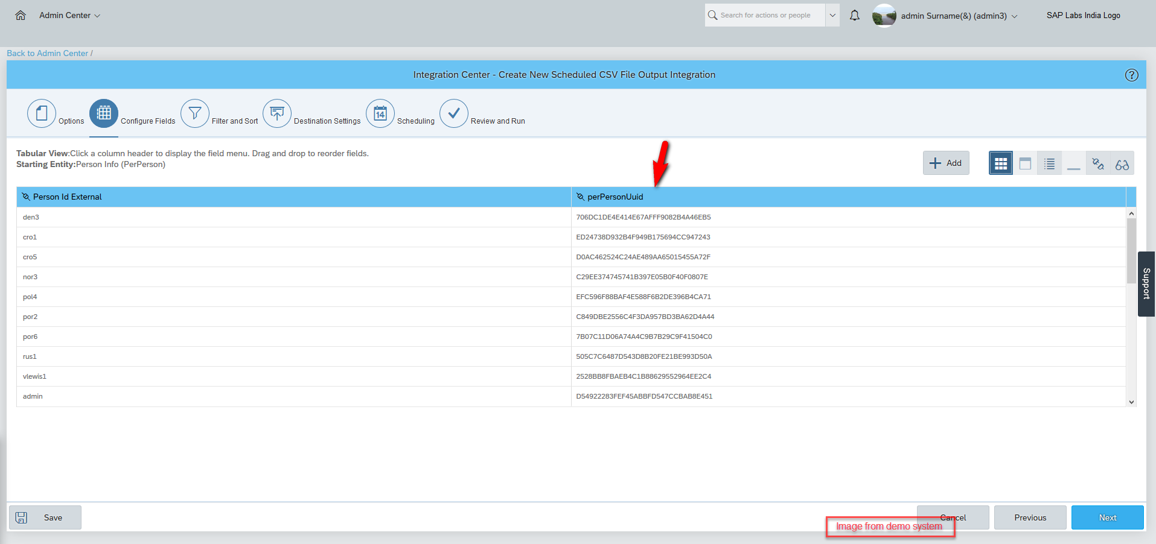Select the nor3 cell
Screen dimensions: 1156x544
[294, 277]
